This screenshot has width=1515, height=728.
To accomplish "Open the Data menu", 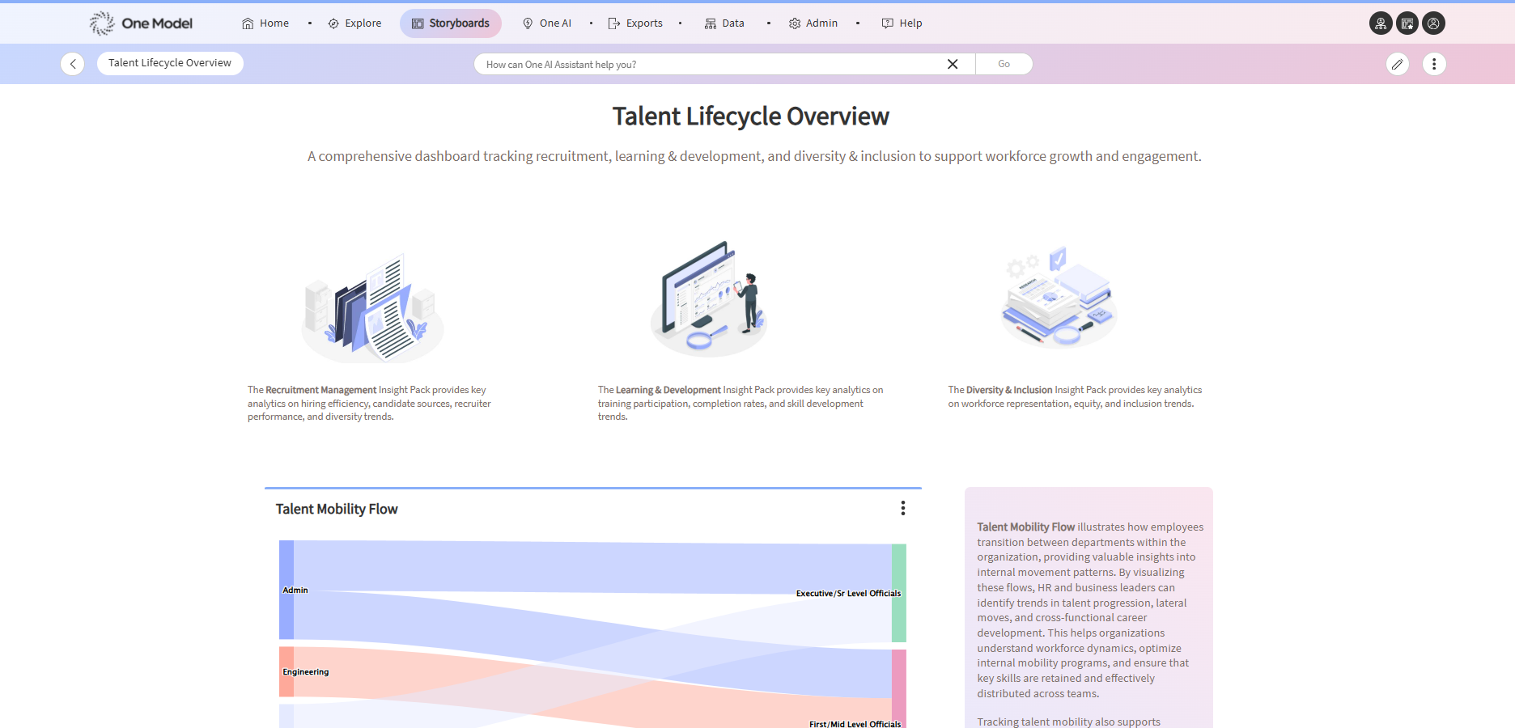I will coord(724,23).
